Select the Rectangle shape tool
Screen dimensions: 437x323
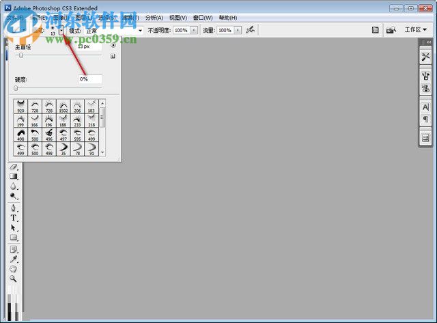pyautogui.click(x=14, y=238)
